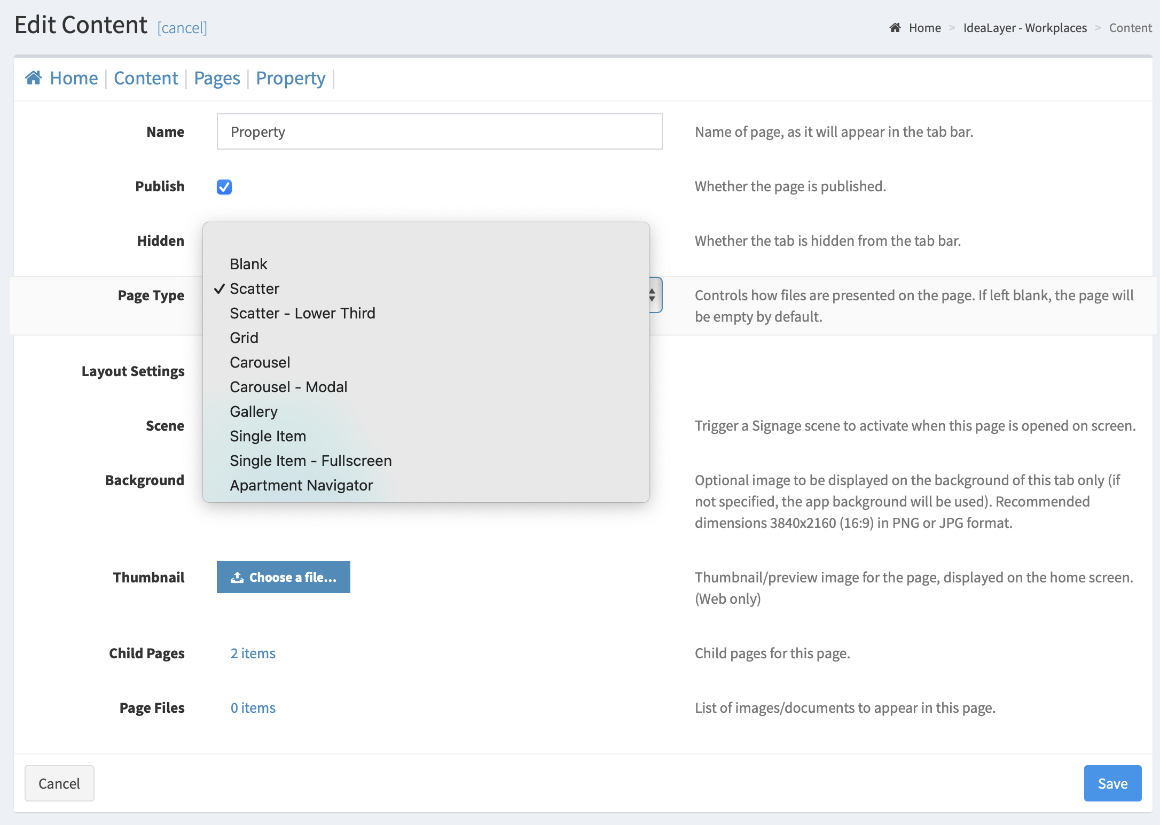Image resolution: width=1160 pixels, height=825 pixels.
Task: Select the Carousel - Modal page type
Action: coord(288,386)
